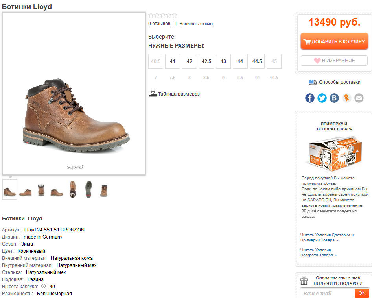372x298 pixels.
Task: View the main Lloyd boot product image
Action: (74, 94)
